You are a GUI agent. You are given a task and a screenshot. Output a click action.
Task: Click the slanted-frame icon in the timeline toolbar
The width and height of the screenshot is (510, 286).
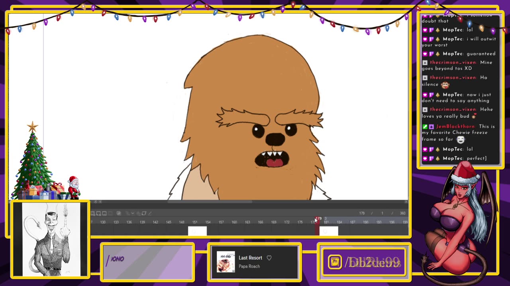tap(144, 213)
